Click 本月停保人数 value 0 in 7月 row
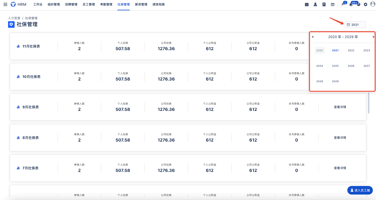Viewport: 376px width, 200px height. [297, 170]
